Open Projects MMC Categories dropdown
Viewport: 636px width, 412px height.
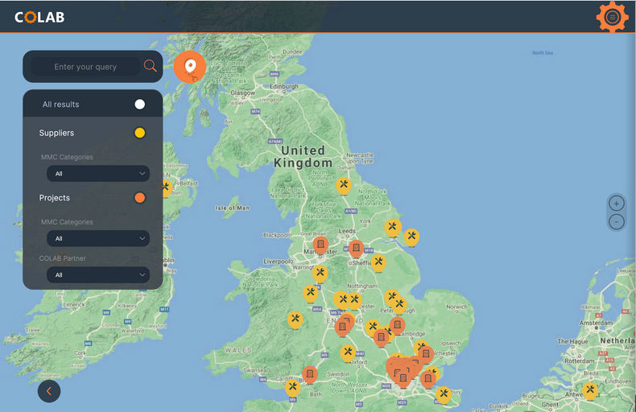coord(97,238)
